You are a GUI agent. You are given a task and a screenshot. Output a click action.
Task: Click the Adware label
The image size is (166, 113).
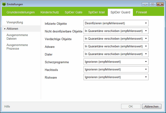[50, 47]
